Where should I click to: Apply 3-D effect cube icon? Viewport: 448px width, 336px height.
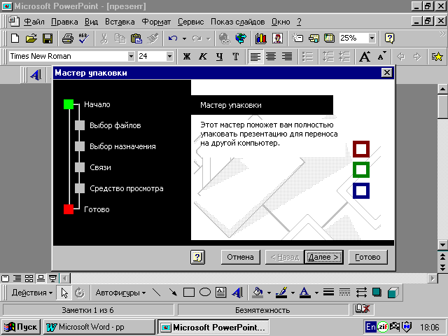[393, 293]
